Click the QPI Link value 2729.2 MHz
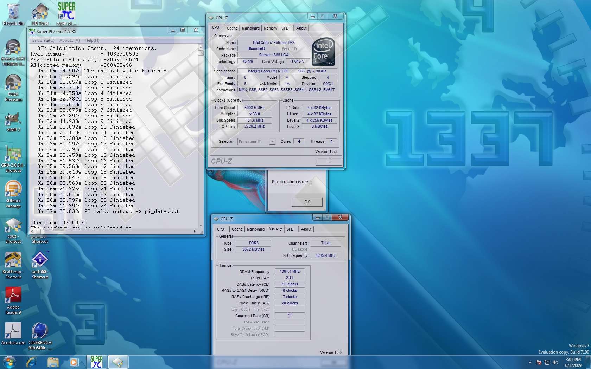The height and width of the screenshot is (369, 591). (254, 126)
